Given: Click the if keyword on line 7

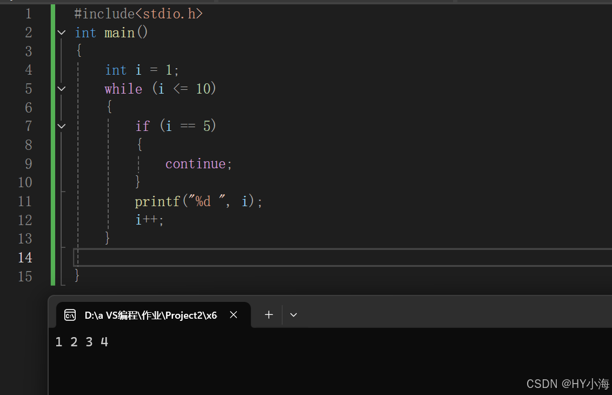Looking at the screenshot, I should pos(143,126).
